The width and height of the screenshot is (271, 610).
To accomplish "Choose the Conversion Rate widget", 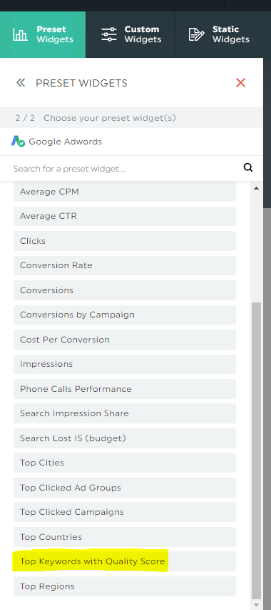I will coord(125,265).
